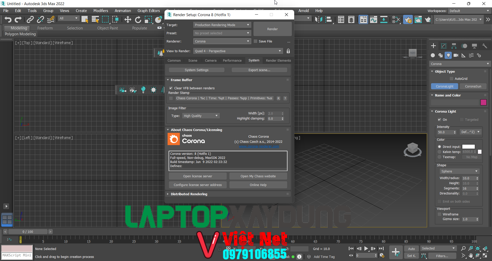
Task: Open the Modifiers menu
Action: (100, 11)
